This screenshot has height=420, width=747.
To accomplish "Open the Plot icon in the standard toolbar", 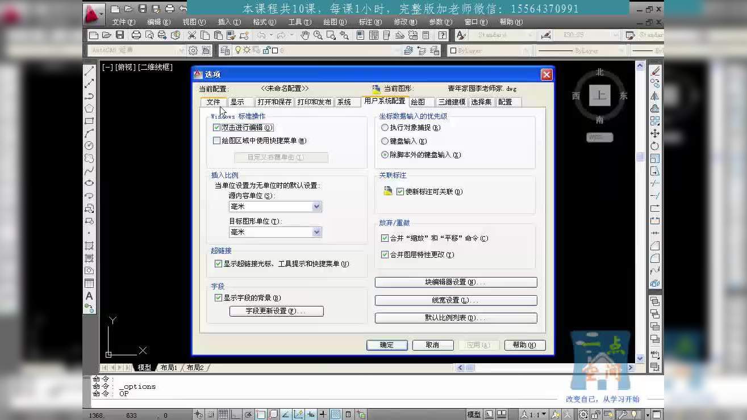I will [x=136, y=35].
